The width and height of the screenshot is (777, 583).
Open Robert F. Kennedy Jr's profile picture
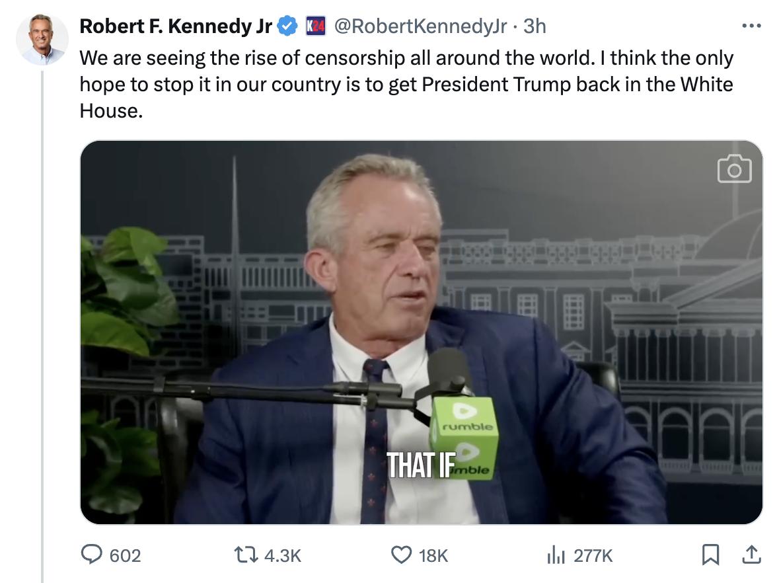coord(41,40)
